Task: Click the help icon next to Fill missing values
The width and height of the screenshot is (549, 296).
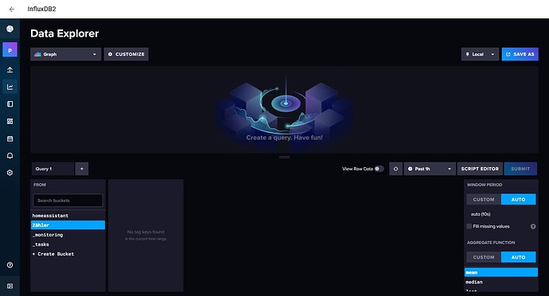Action: [533, 227]
